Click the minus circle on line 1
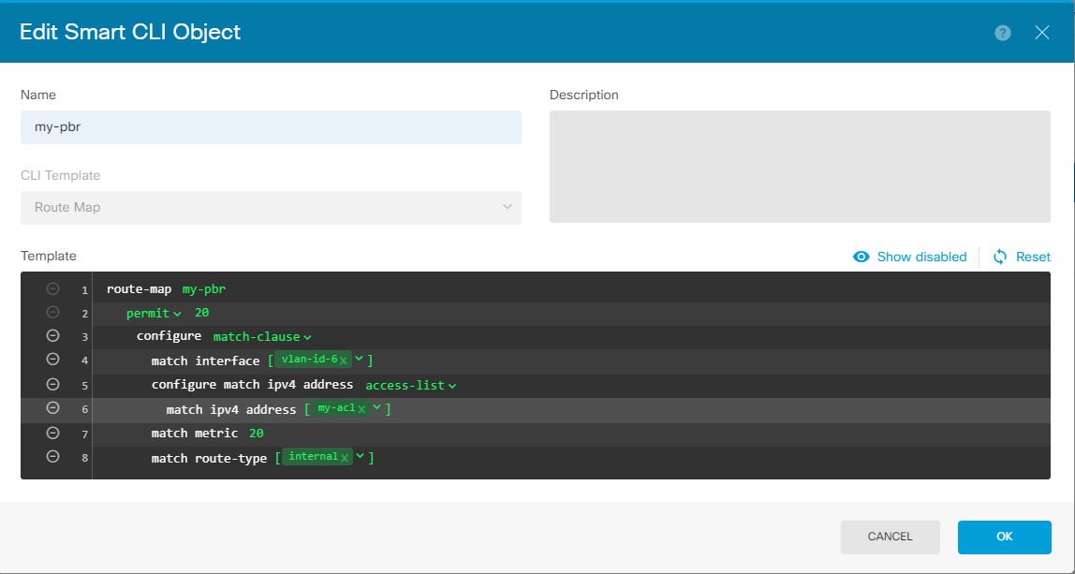This screenshot has width=1075, height=574. coord(52,289)
